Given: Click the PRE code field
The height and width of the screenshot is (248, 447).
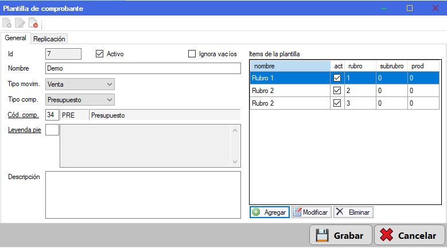Looking at the screenshot, I should tap(74, 115).
